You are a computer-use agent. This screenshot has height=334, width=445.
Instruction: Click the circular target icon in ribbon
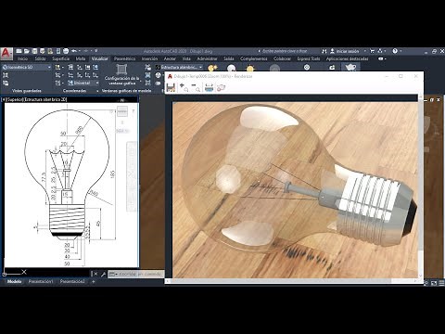(x=307, y=67)
